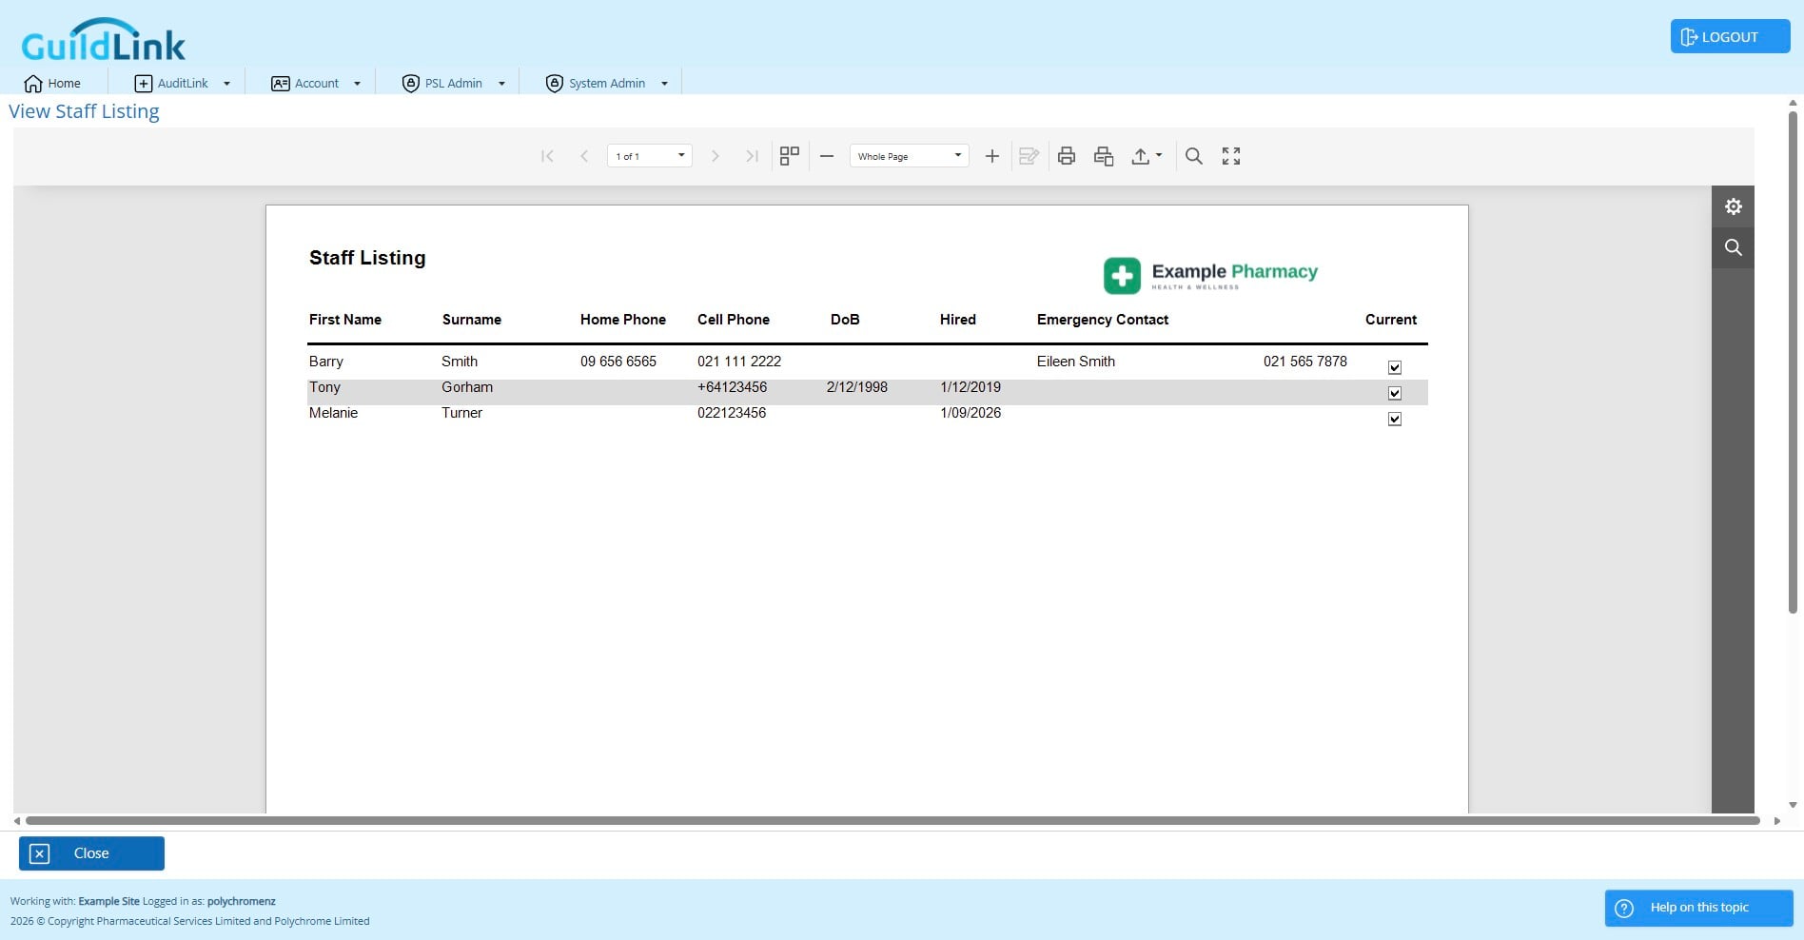The image size is (1804, 940).
Task: Select the DoB value 2/12/1998
Action: pyautogui.click(x=857, y=387)
